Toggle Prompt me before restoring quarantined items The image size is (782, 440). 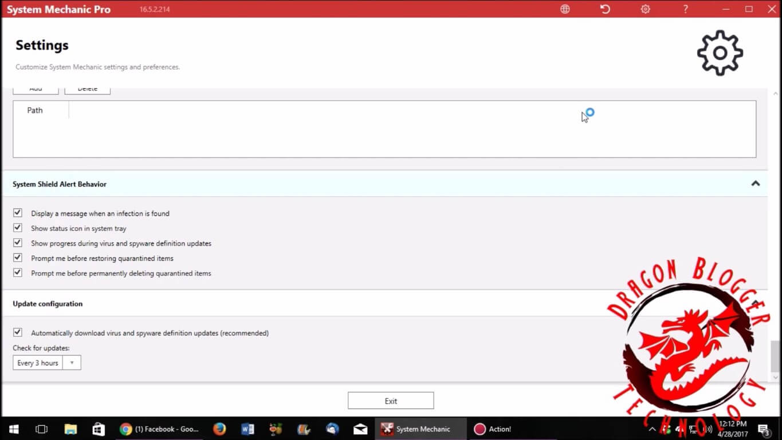[18, 258]
